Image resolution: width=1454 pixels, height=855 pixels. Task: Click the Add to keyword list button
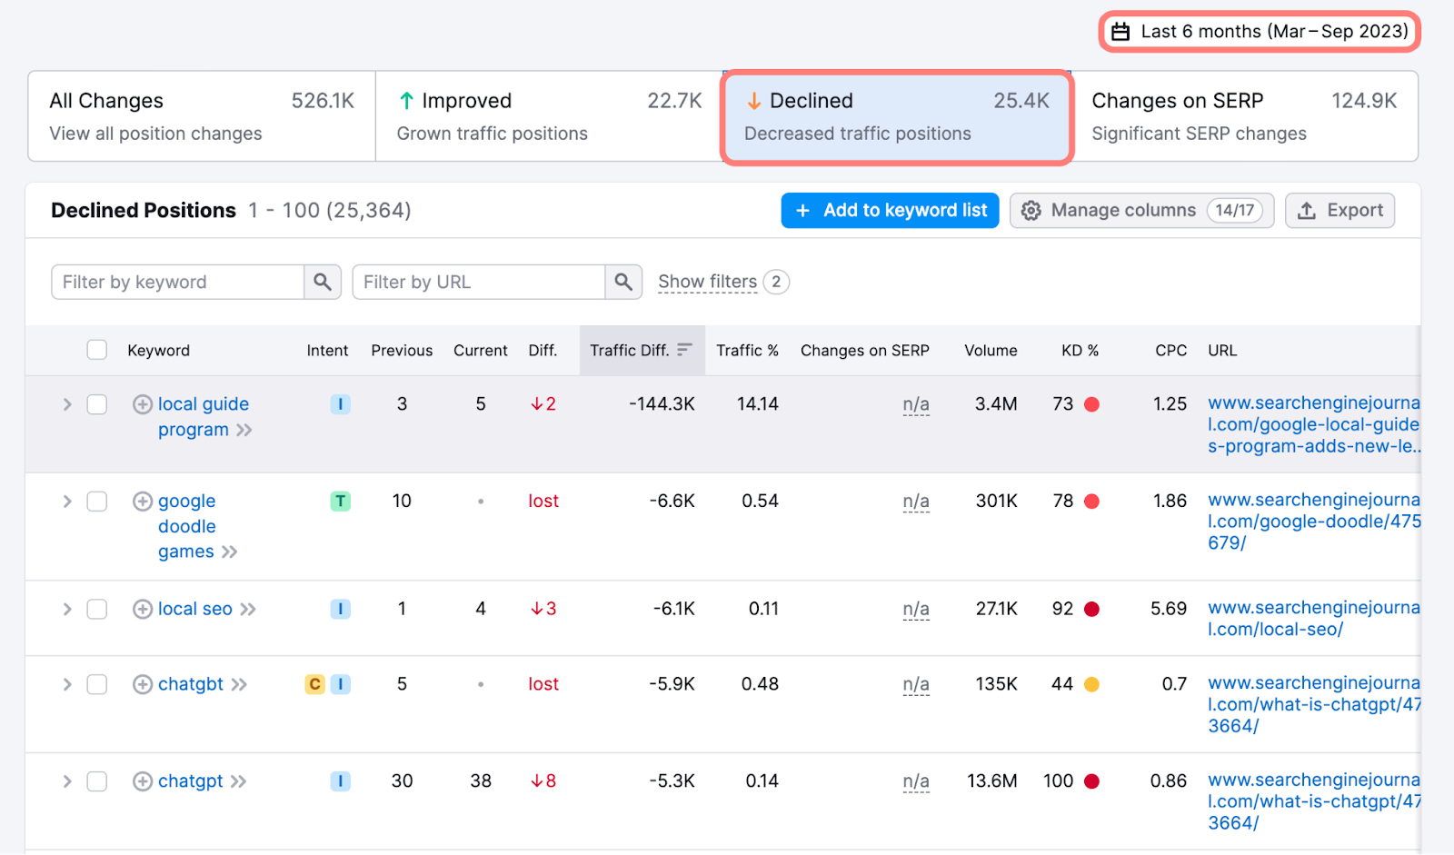click(x=891, y=211)
